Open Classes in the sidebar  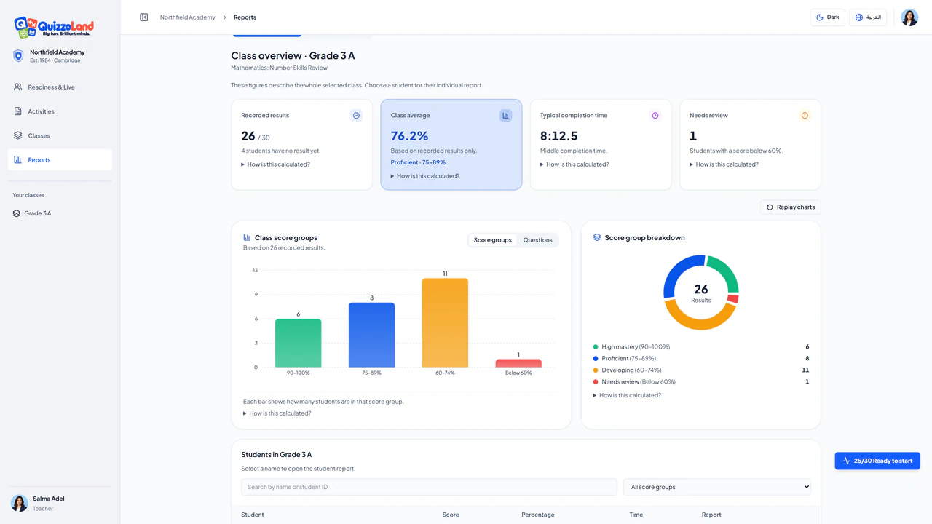(60, 135)
